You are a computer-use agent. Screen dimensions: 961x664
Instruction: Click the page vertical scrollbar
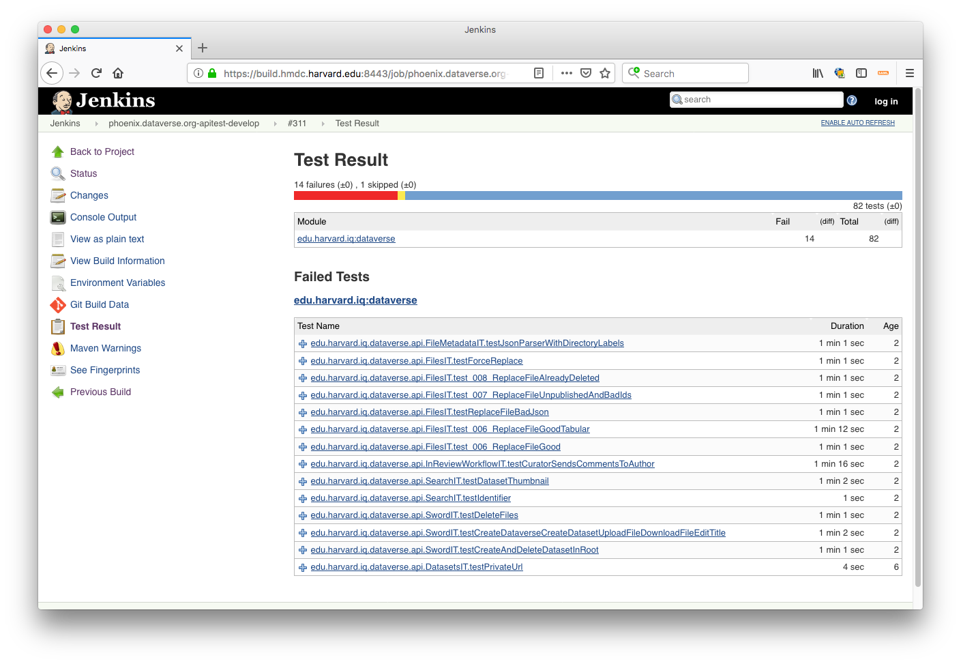coord(918,337)
